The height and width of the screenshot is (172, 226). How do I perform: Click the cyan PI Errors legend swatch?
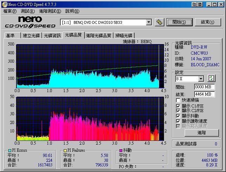(10, 151)
